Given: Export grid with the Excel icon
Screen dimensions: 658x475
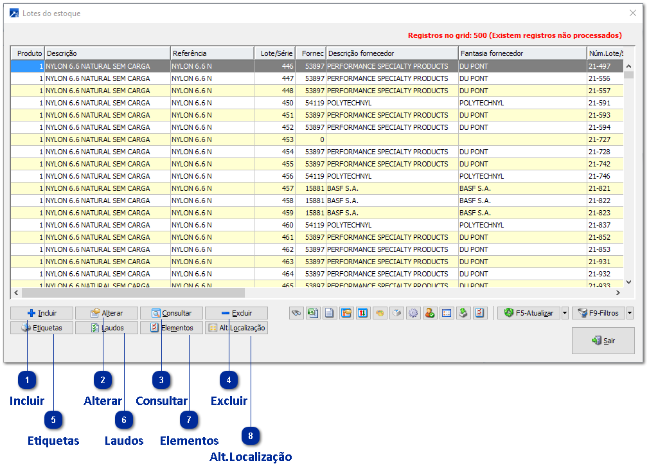Looking at the screenshot, I should click(313, 313).
